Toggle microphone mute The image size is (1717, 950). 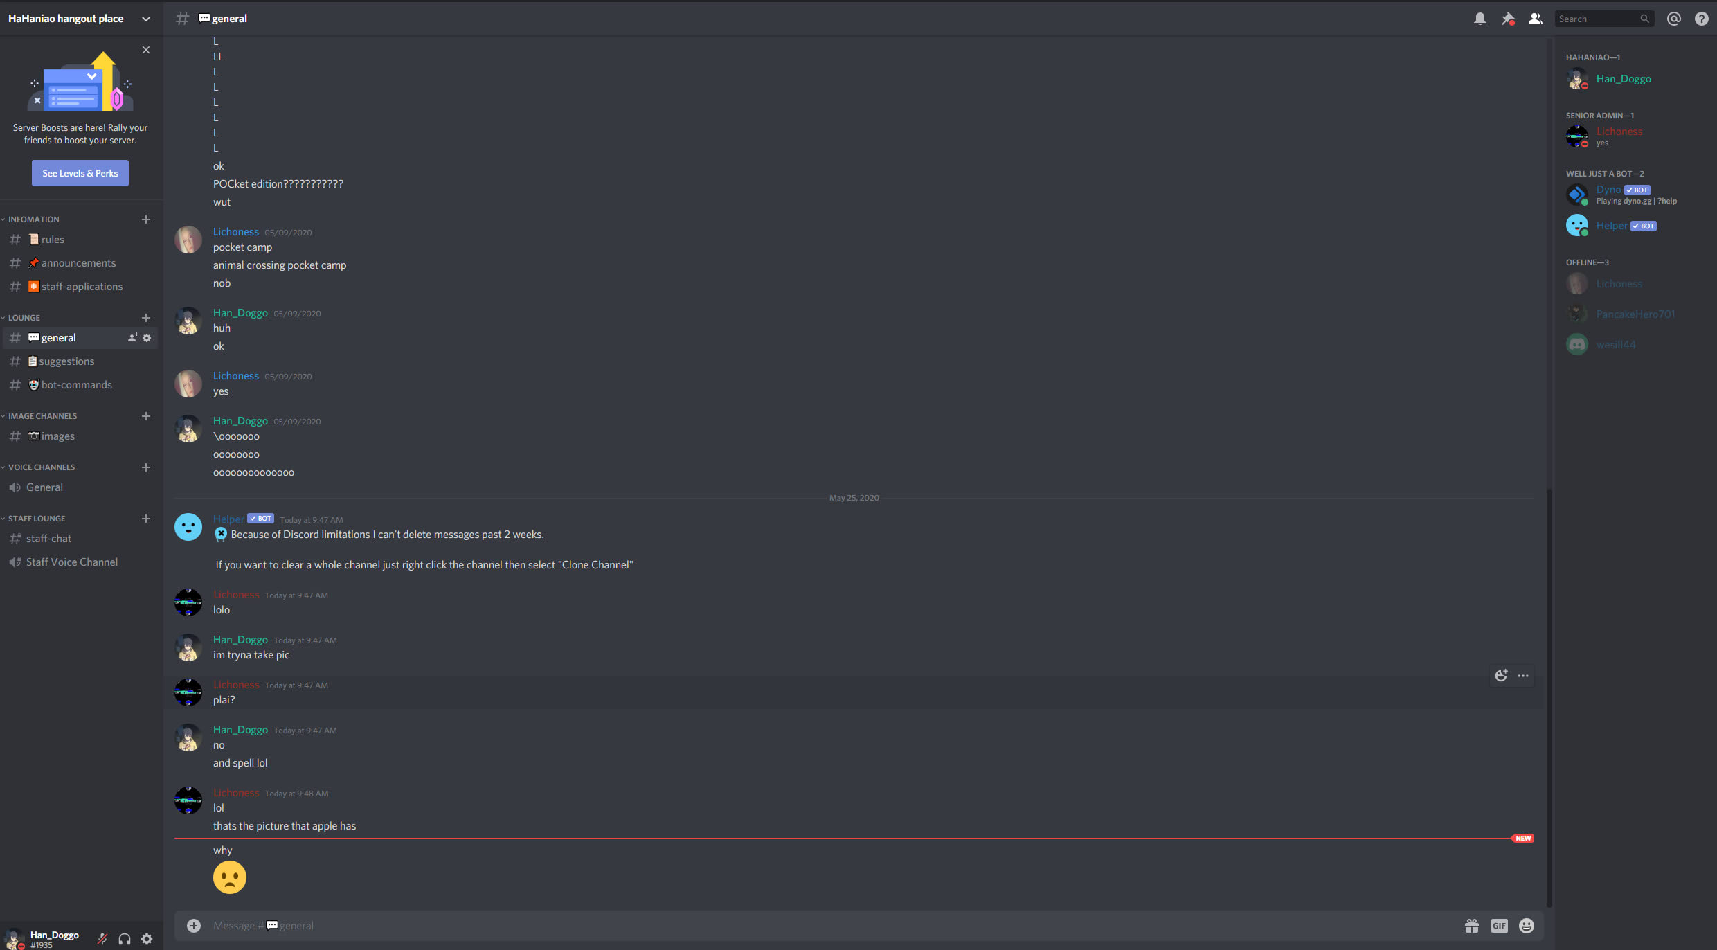coord(102,939)
